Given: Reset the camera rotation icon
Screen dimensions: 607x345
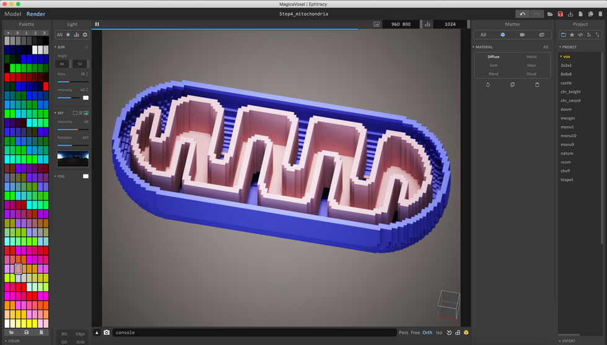Looking at the screenshot, I should click(x=449, y=332).
